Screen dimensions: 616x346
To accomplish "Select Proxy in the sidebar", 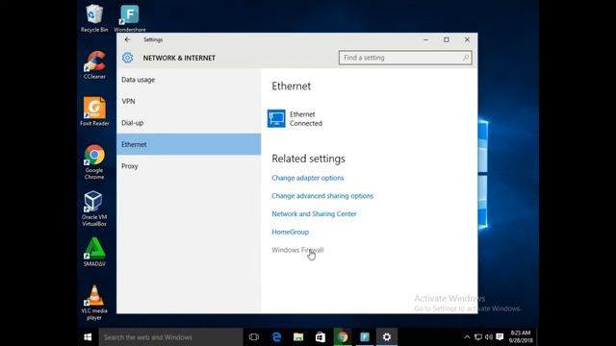I will point(189,166).
